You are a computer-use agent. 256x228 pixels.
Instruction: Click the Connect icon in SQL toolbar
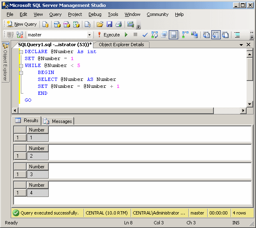tap(10, 35)
